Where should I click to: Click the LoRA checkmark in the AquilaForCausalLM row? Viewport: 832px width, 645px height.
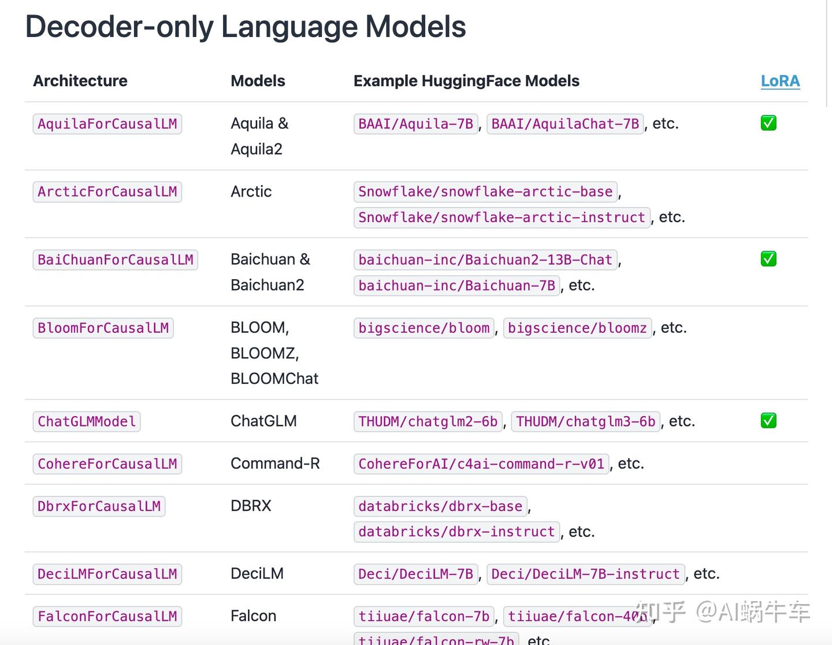point(768,123)
